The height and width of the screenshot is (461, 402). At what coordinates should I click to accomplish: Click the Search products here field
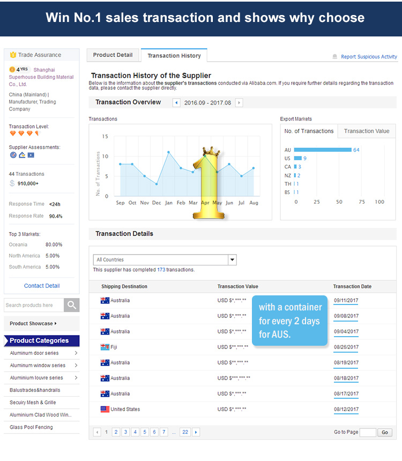pos(34,305)
